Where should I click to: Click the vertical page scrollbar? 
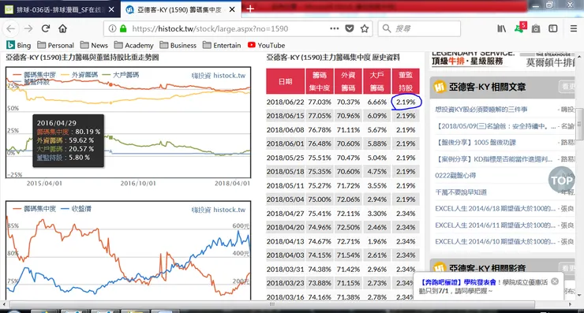(579, 124)
